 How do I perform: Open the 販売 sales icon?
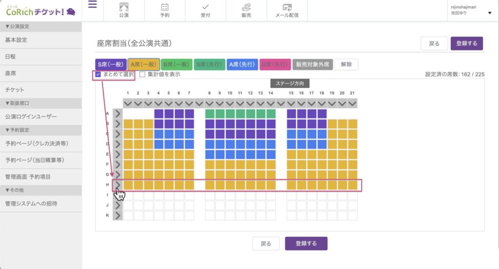pyautogui.click(x=247, y=7)
